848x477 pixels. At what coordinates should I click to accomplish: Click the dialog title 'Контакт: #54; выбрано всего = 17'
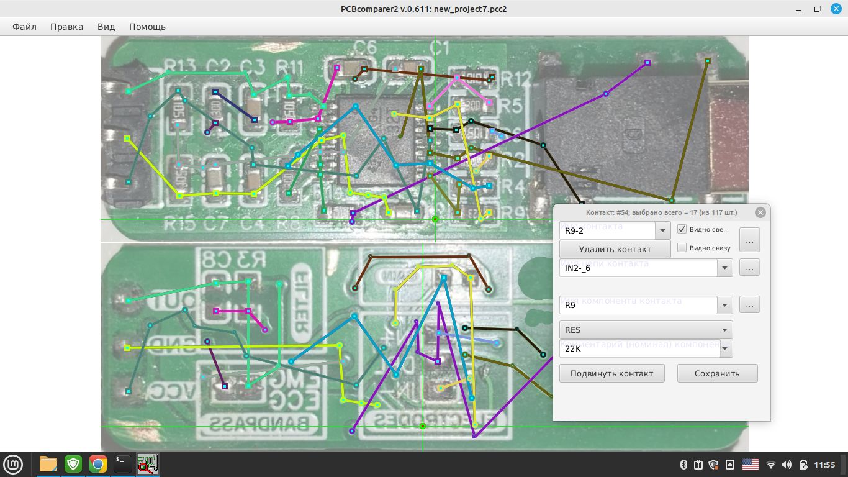point(661,212)
